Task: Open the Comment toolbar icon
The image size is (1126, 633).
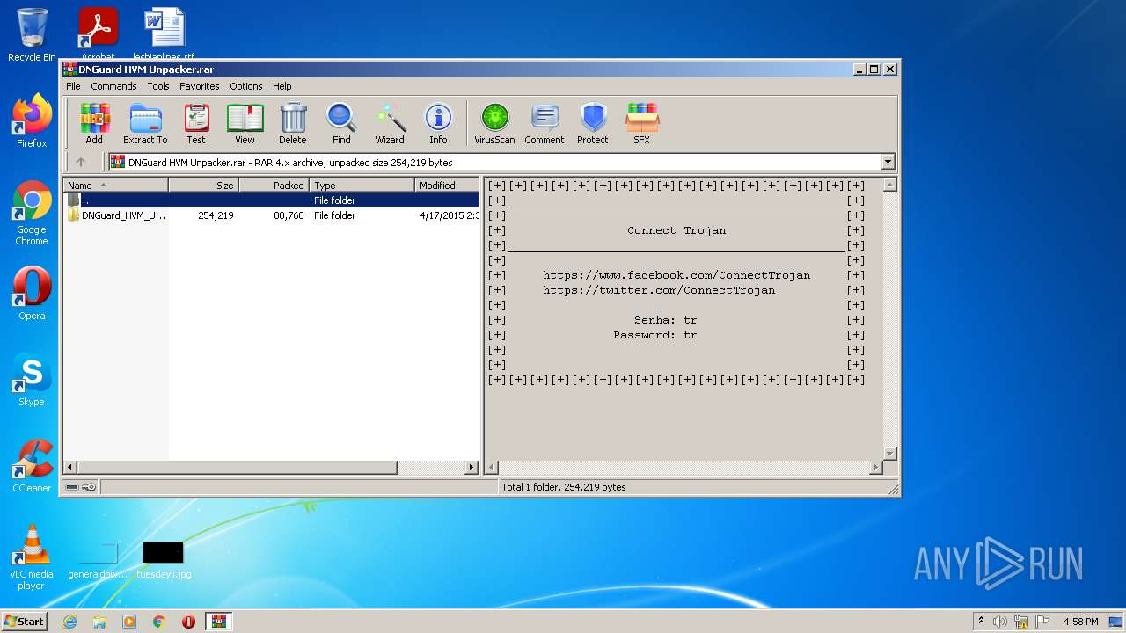Action: (545, 123)
